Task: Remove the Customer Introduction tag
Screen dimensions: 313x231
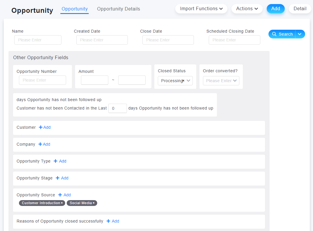Action: [x=62, y=203]
